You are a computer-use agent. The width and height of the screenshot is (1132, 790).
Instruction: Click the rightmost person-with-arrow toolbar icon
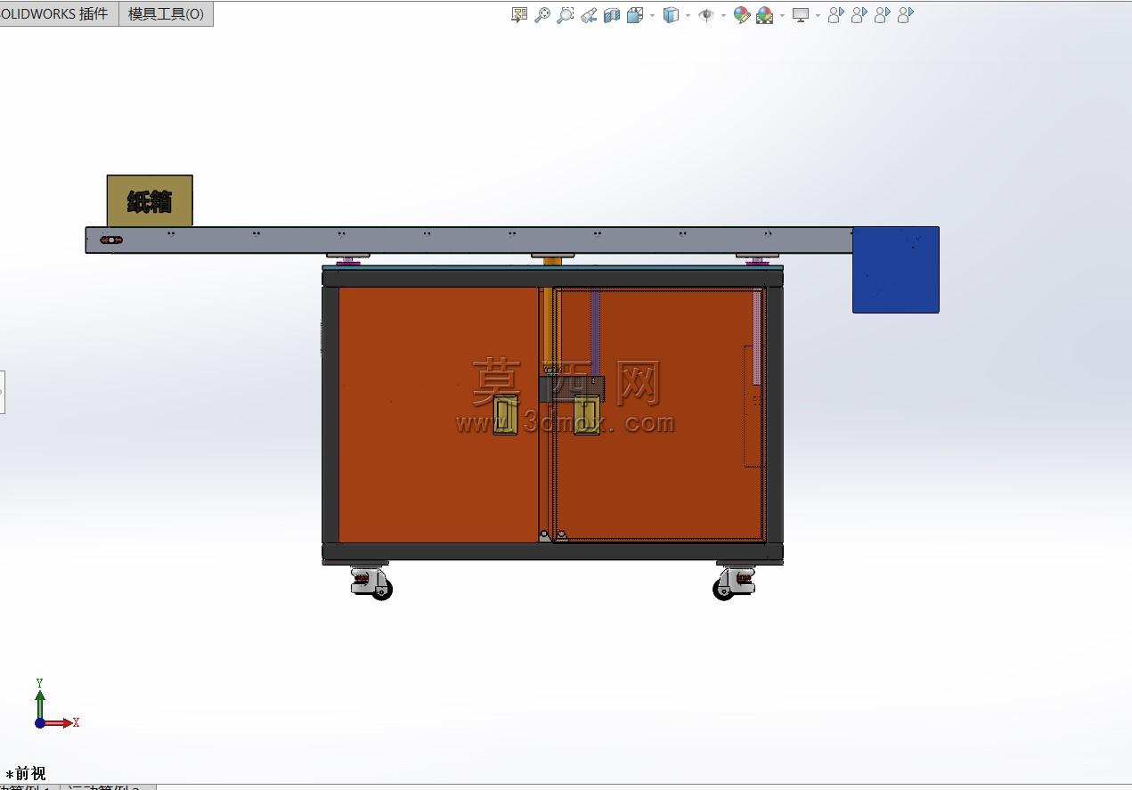tap(905, 15)
